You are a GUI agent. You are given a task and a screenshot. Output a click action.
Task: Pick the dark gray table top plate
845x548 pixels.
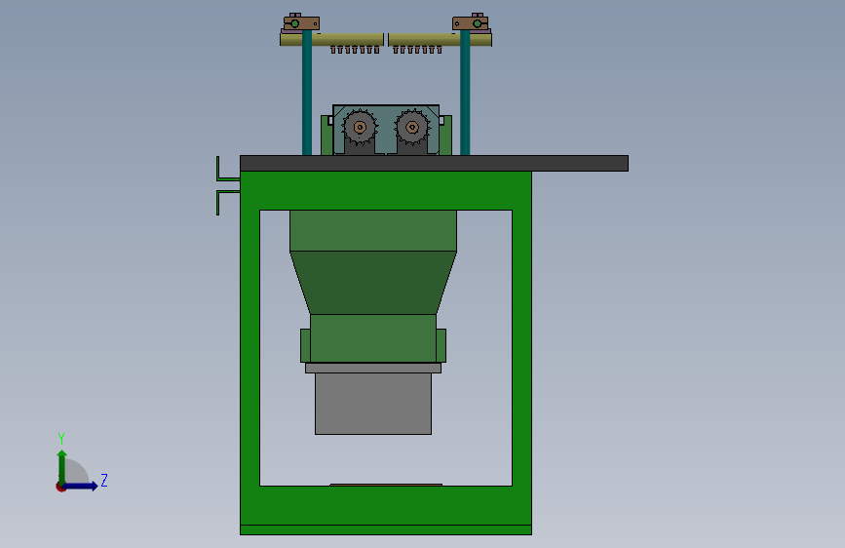coord(434,164)
